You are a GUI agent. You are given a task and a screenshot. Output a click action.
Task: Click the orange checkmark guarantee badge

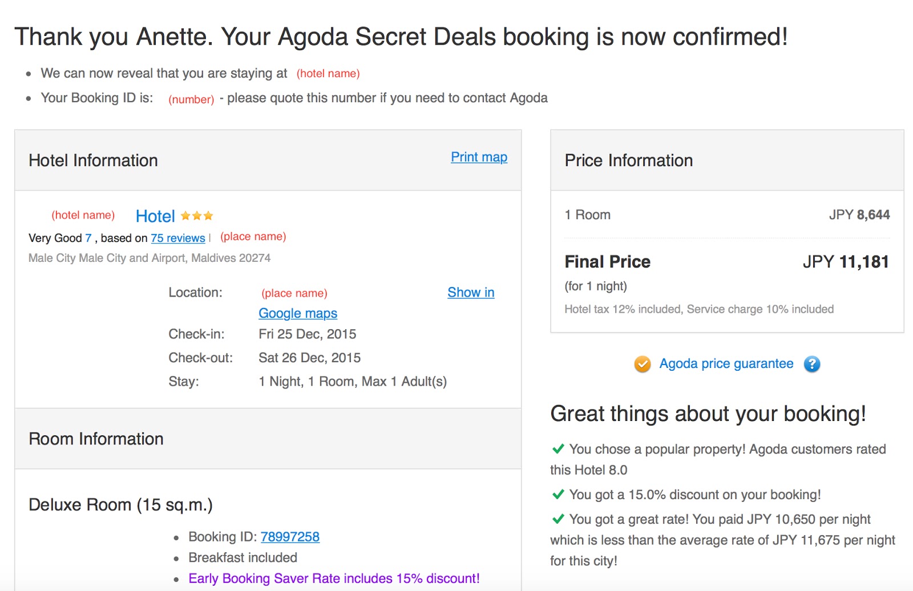click(643, 364)
